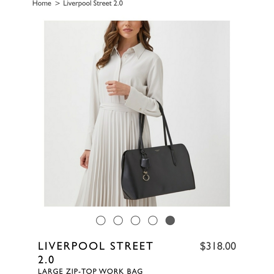Screen dimensions: 274x274
Task: Open the Liverpool Street 2.0 breadcrumb
Action: click(x=93, y=3)
